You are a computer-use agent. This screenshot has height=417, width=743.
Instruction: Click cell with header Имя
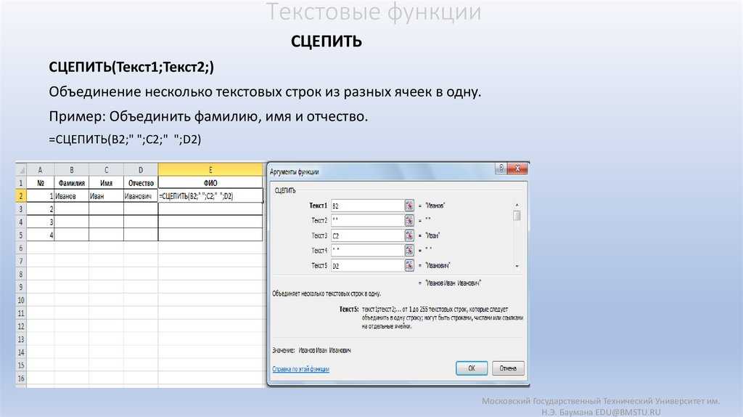click(x=106, y=182)
